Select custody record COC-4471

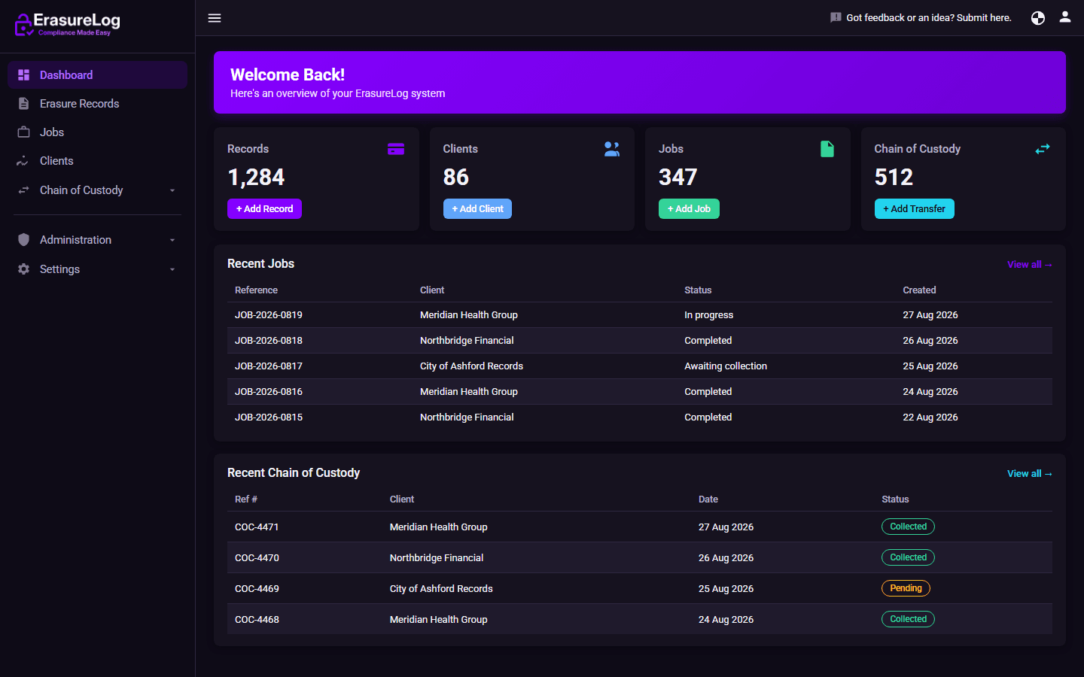click(257, 527)
